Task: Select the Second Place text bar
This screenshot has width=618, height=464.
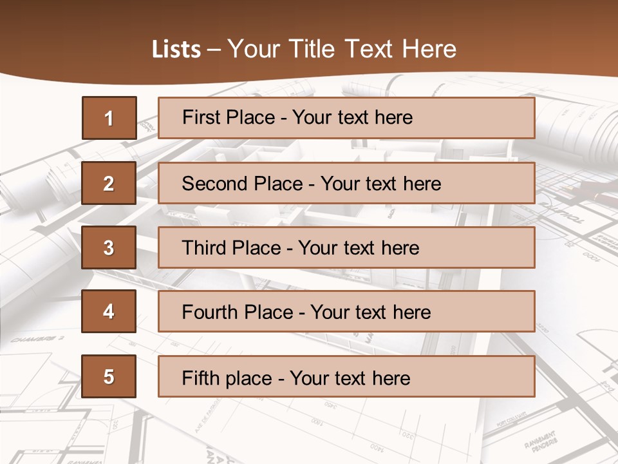Action: [x=346, y=183]
